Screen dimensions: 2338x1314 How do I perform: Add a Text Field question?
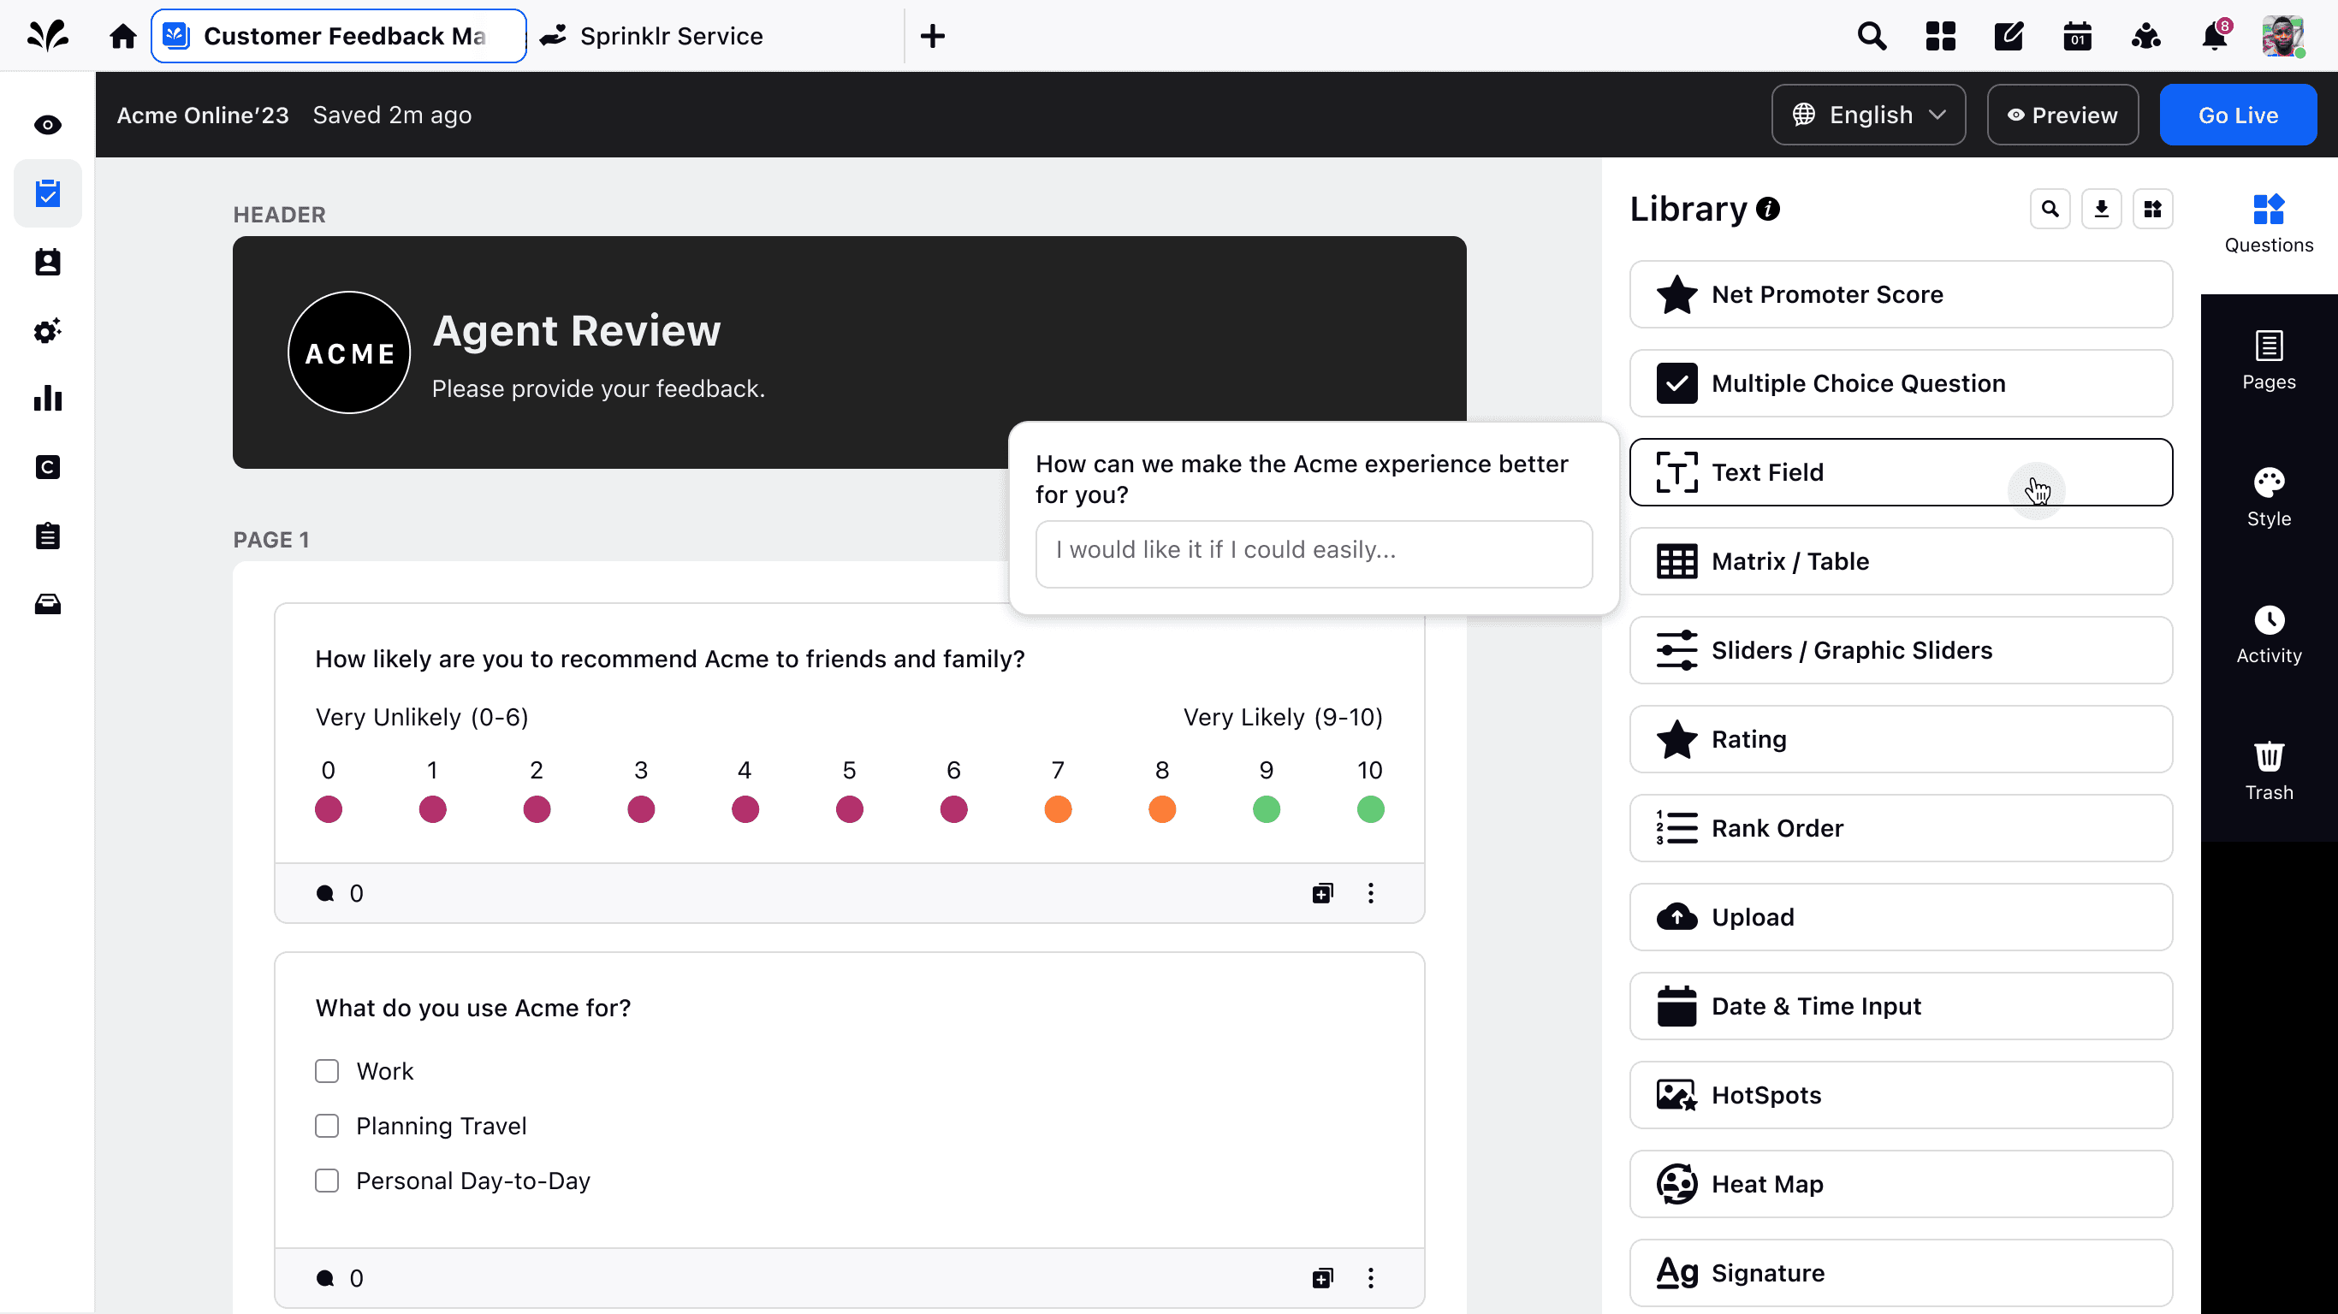pyautogui.click(x=1901, y=472)
